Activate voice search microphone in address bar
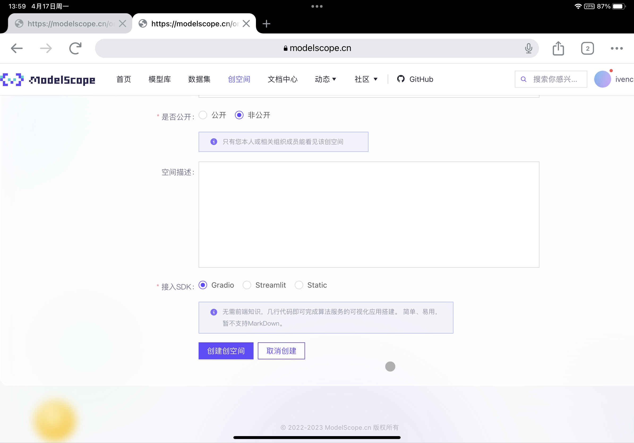The width and height of the screenshot is (634, 443). pos(528,48)
